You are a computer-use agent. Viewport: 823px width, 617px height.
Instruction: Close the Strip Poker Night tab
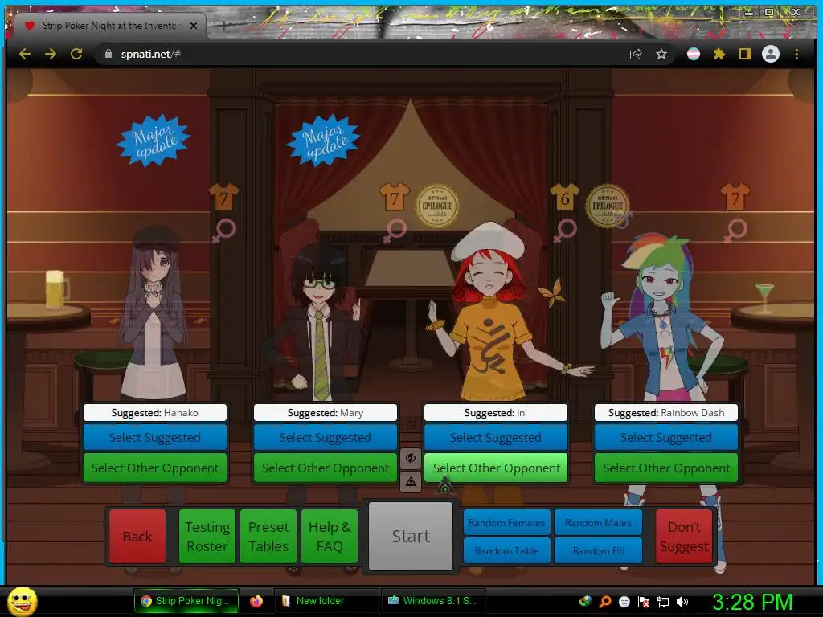tap(194, 26)
